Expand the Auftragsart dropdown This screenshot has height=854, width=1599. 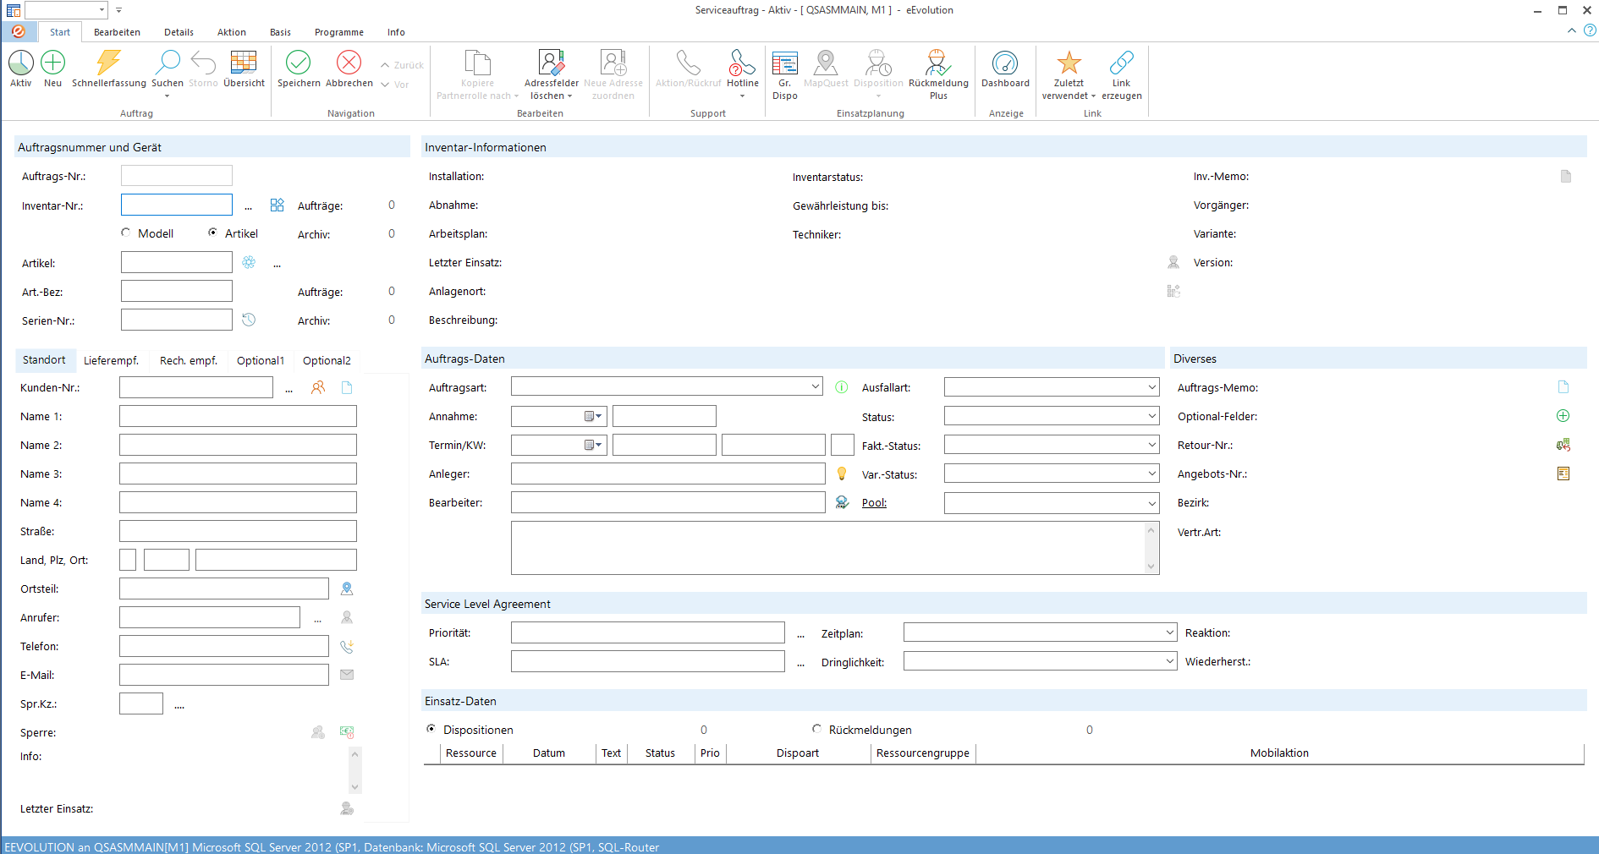click(x=815, y=386)
